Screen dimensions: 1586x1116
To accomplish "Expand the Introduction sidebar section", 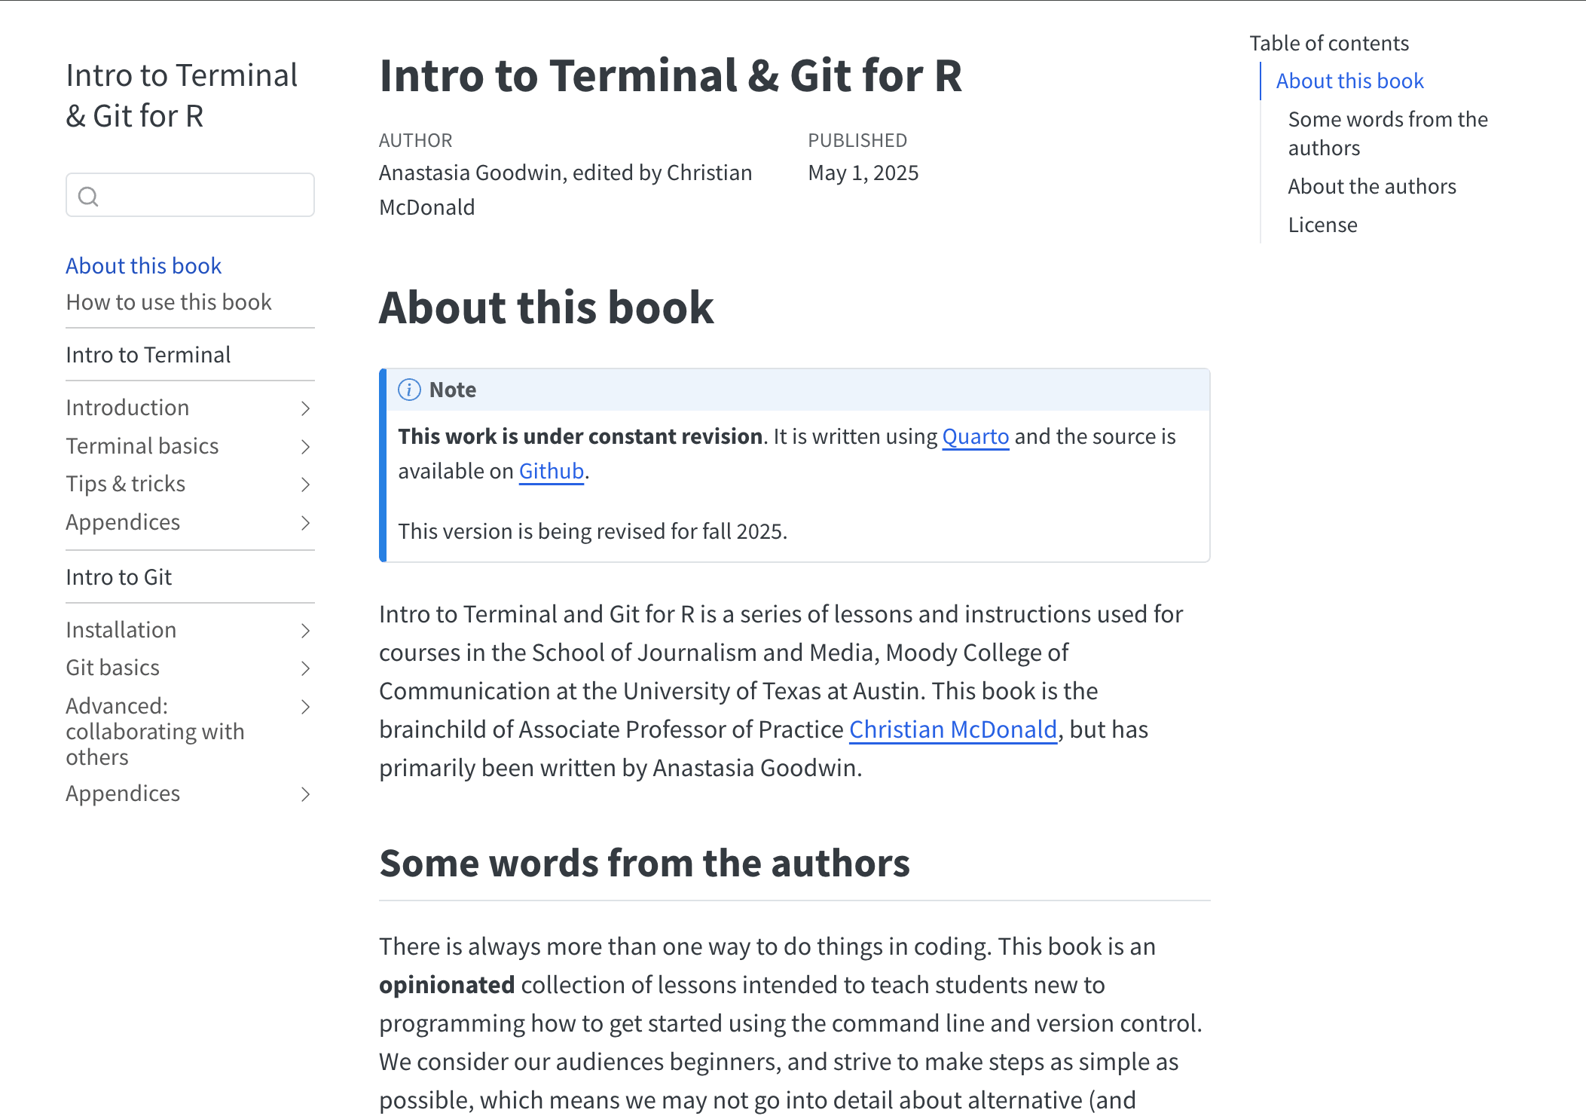I will point(305,408).
